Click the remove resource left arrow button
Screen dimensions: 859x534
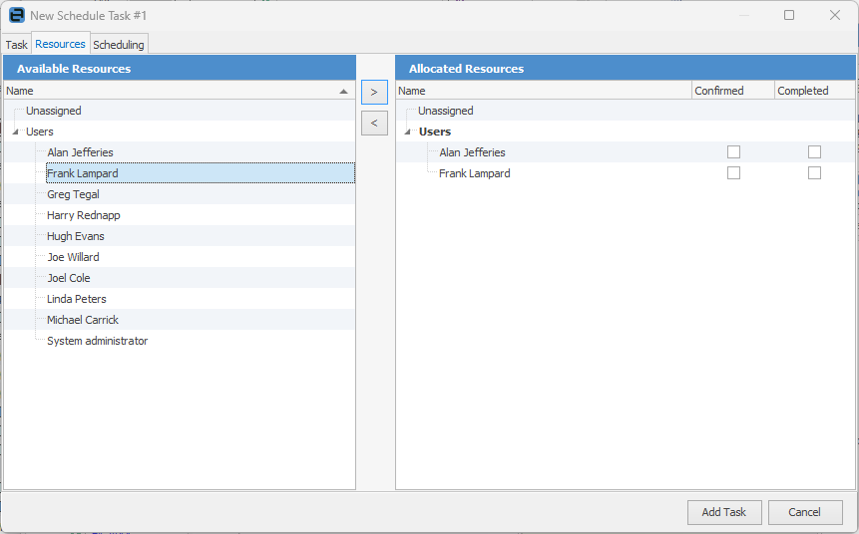(374, 124)
